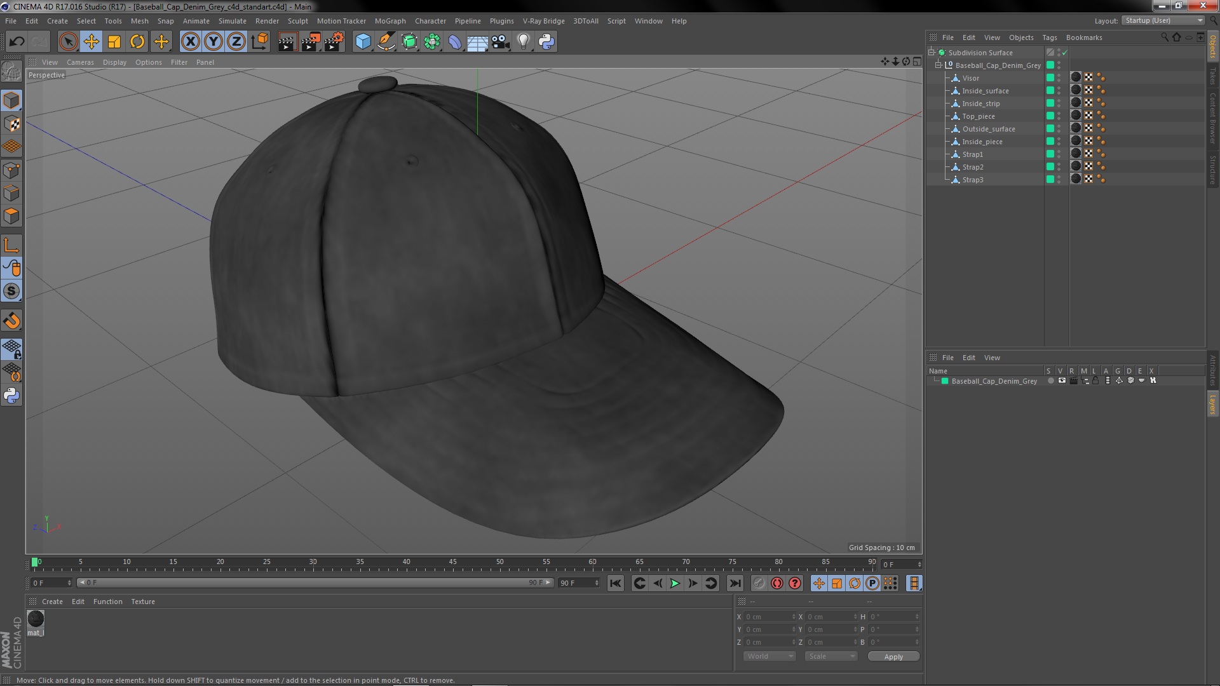Enable Axis mode in left toolbar
This screenshot has width=1220, height=686.
(11, 245)
